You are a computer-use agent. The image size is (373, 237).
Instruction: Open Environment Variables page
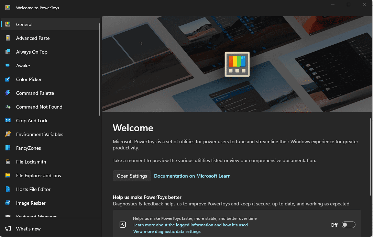pos(51,134)
